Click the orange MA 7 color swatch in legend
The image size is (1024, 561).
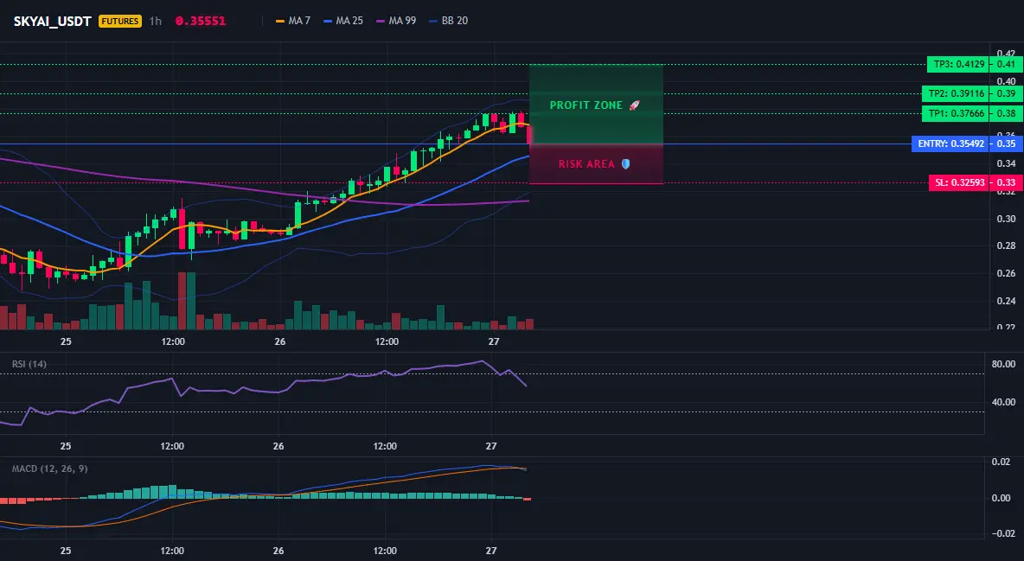click(281, 21)
